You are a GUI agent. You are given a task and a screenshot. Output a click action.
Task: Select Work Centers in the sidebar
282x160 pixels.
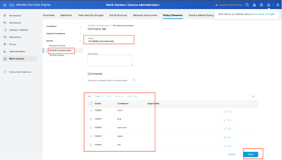[x=19, y=59]
